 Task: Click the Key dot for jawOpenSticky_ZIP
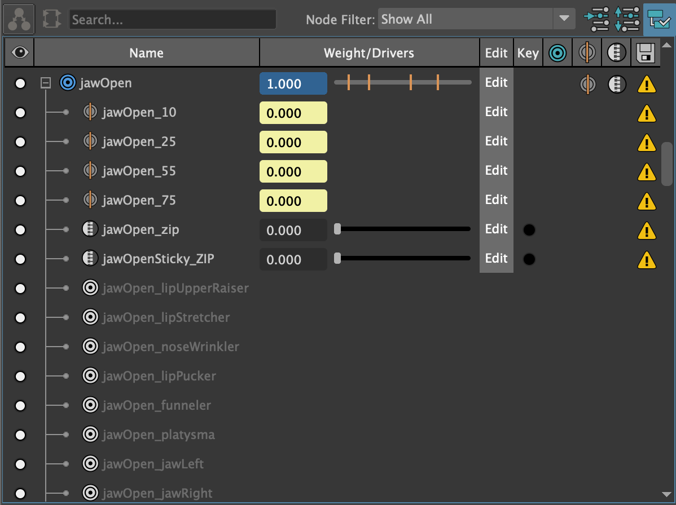point(529,259)
